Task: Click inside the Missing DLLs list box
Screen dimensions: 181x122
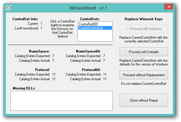Action: pos(61,101)
